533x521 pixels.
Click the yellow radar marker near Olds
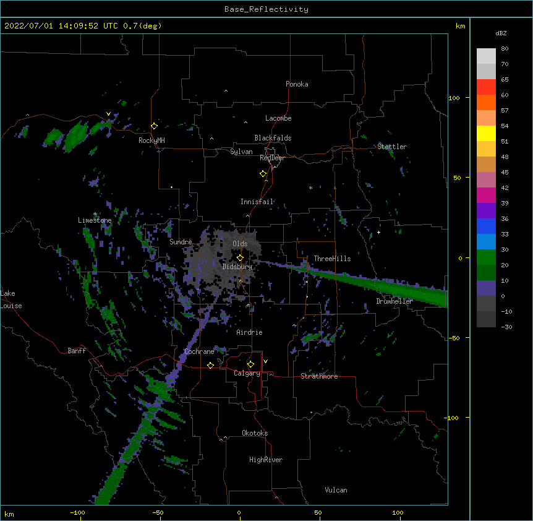(241, 257)
